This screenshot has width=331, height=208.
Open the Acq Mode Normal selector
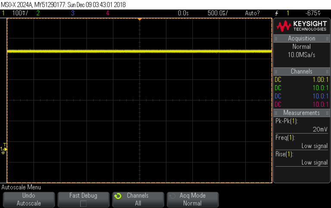(193, 199)
